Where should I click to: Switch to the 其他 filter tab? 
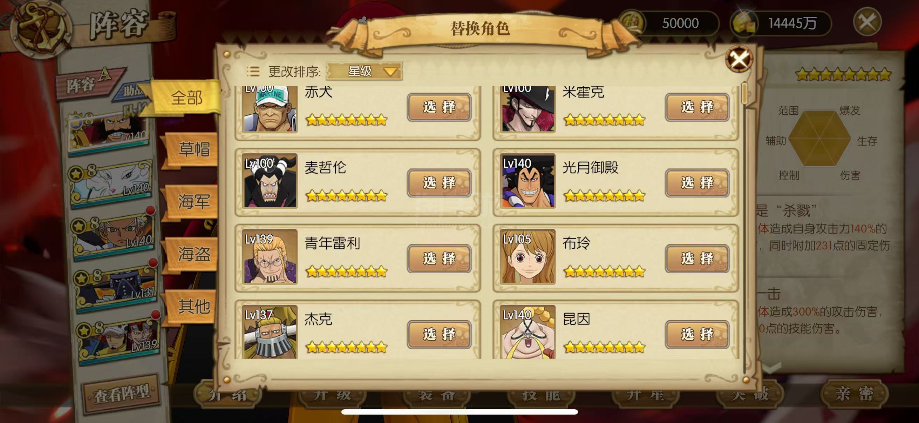tap(193, 306)
